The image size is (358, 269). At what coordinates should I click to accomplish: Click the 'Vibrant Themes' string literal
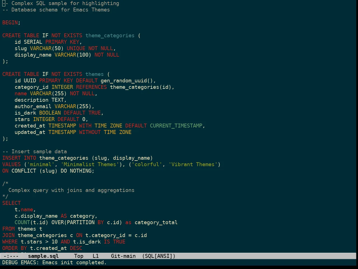(193, 164)
